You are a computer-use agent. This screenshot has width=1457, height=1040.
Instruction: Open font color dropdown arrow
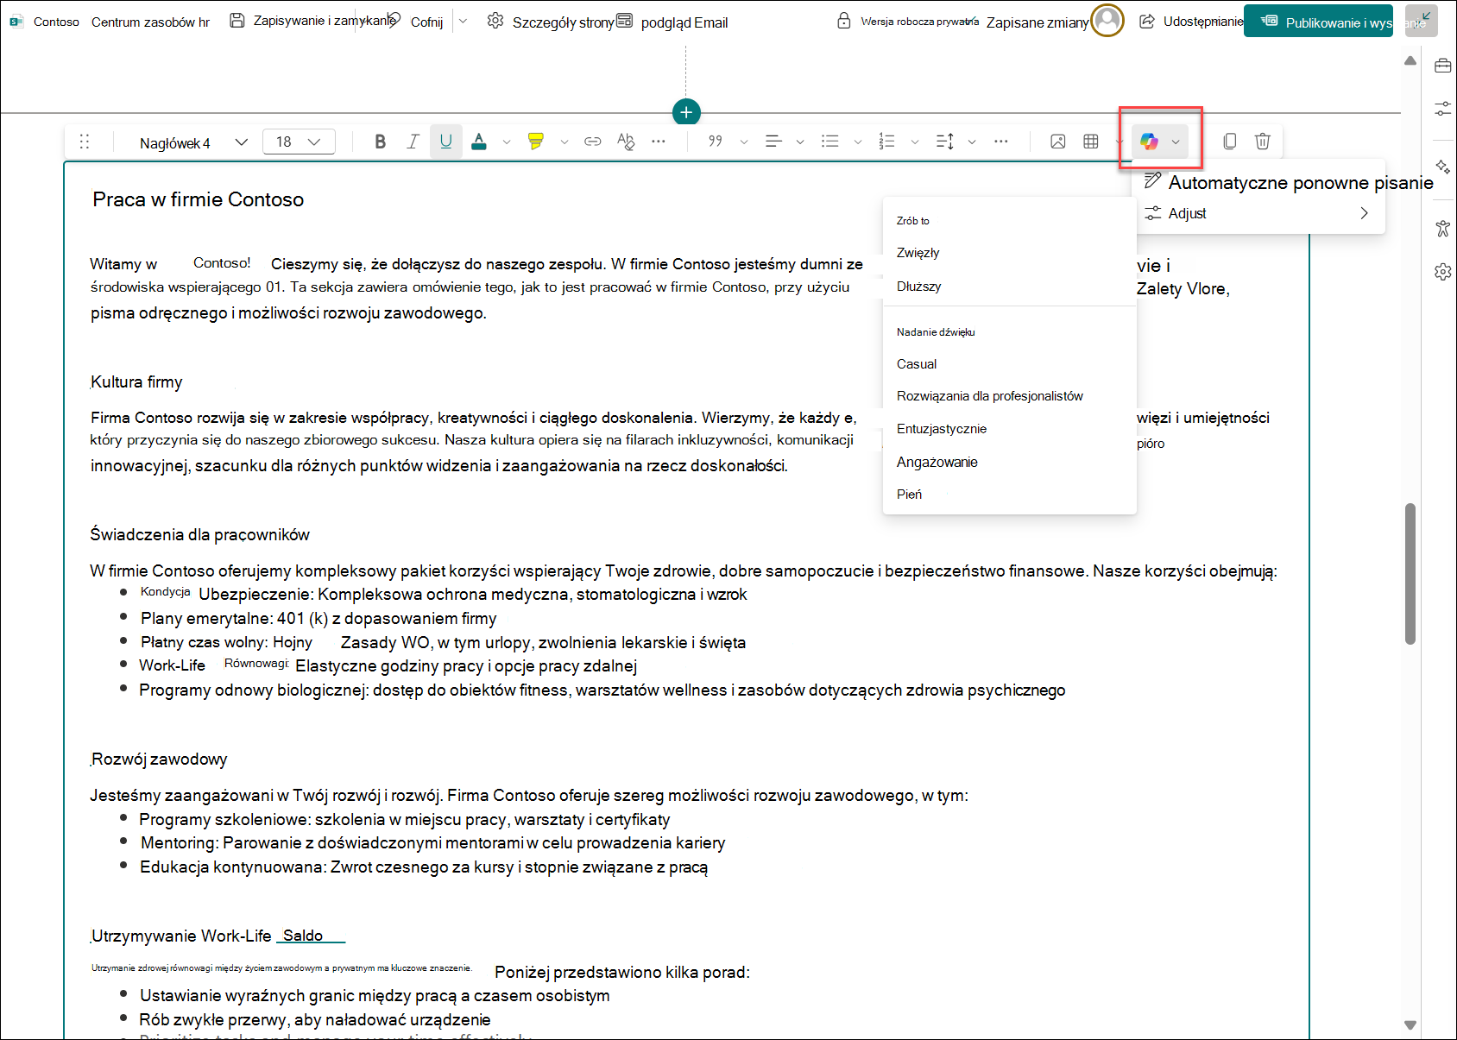coord(507,142)
